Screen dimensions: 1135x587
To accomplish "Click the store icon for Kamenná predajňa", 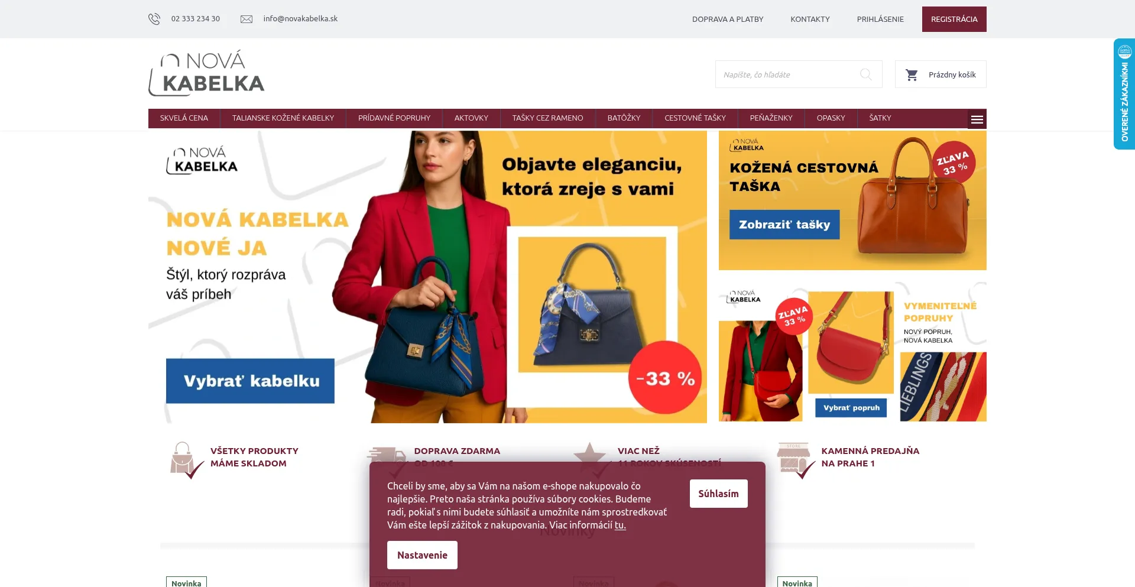I will click(x=796, y=460).
